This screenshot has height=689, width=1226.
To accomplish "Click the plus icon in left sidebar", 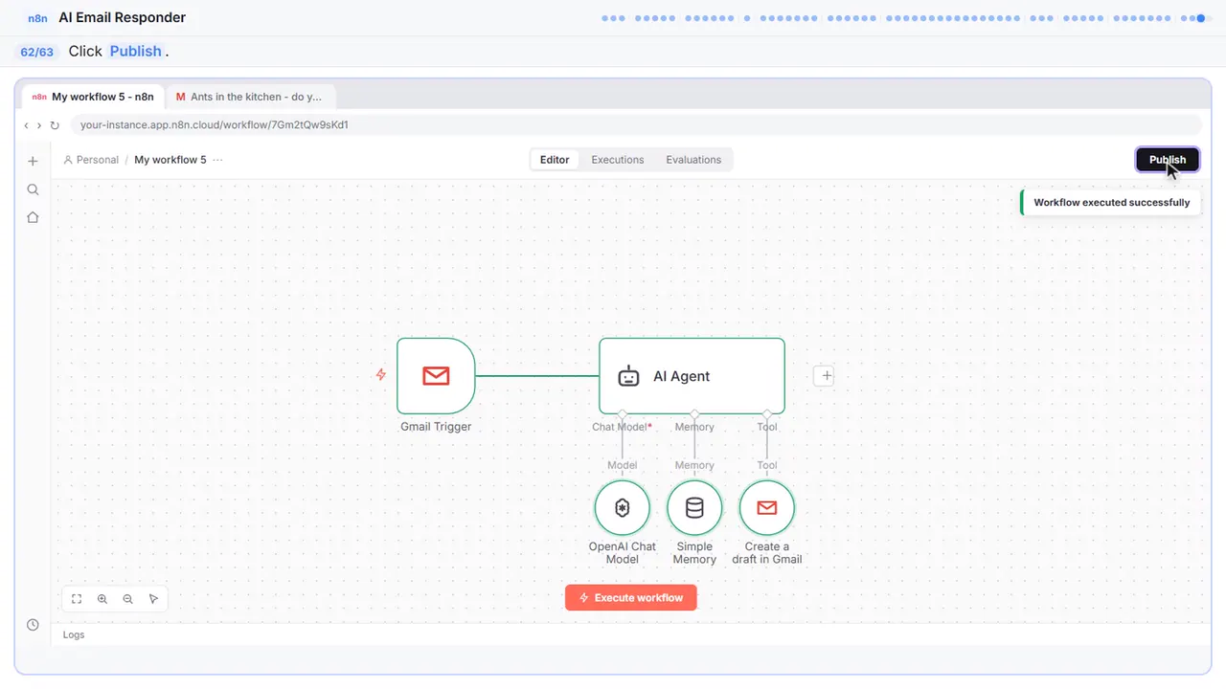I will click(33, 161).
